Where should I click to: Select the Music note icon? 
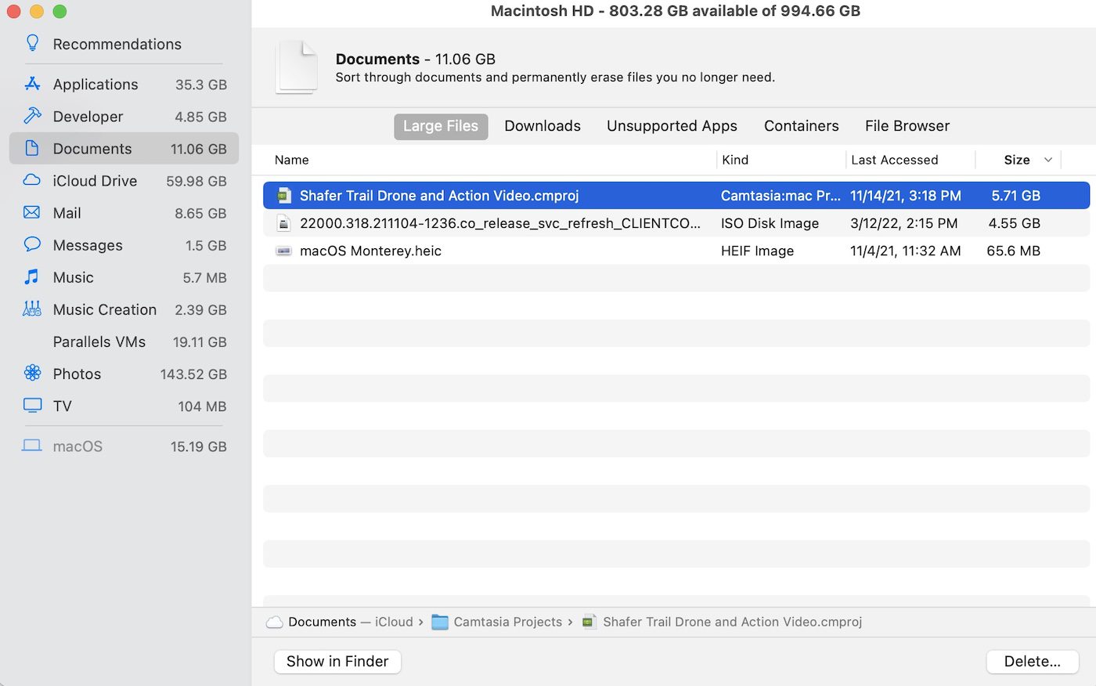(x=32, y=277)
